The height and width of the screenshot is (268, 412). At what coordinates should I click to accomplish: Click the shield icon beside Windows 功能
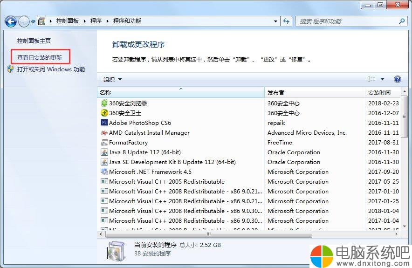[x=11, y=69]
